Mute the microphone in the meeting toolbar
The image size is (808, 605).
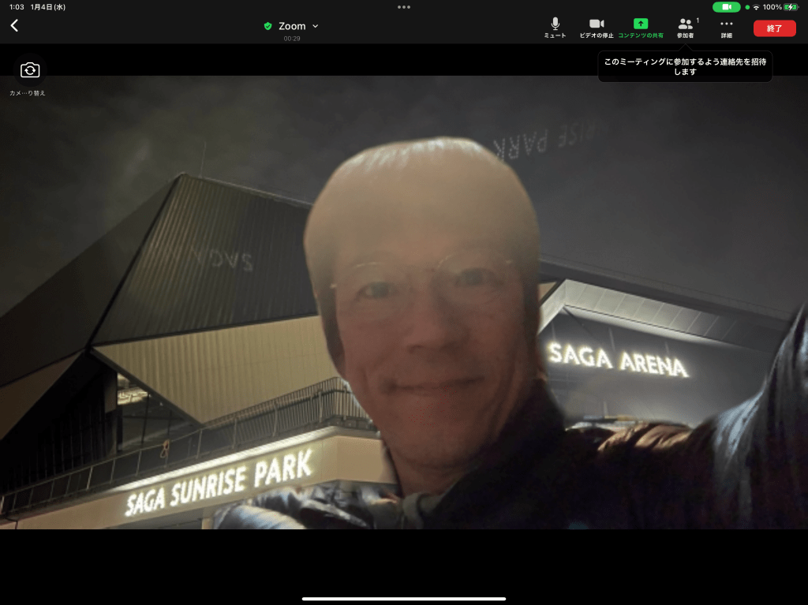[x=555, y=28]
